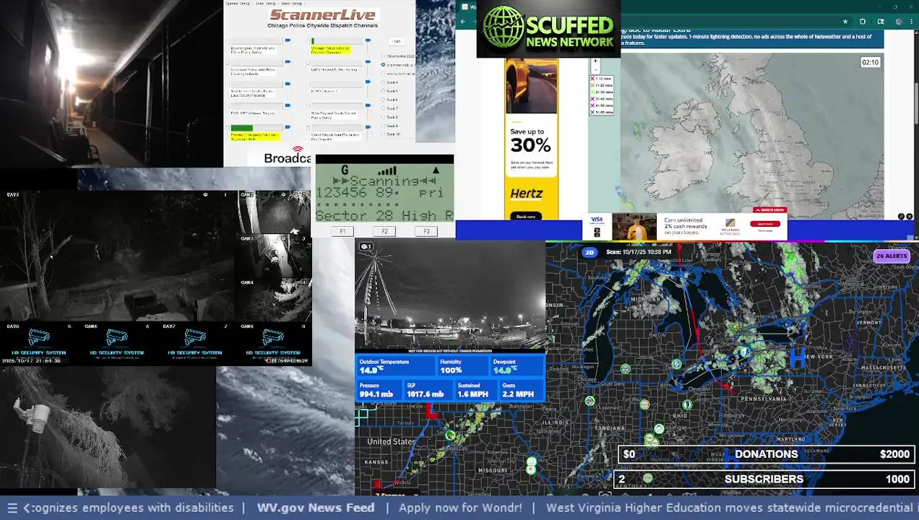The image size is (919, 520).
Task: Click the Hertz Save up to 30% ad
Action: pos(531,139)
